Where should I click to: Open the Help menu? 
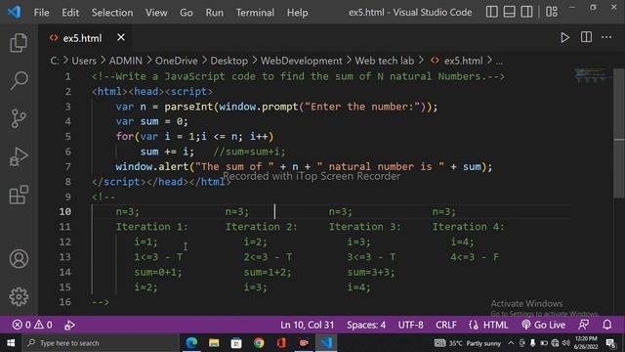point(297,13)
